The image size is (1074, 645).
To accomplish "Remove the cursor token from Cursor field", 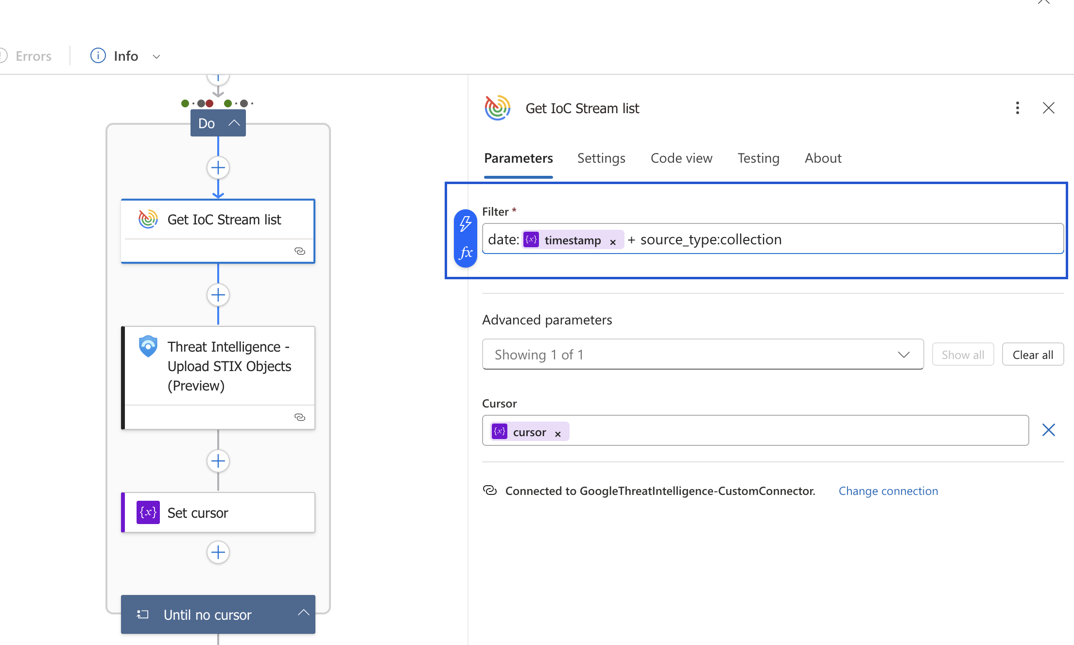I will pyautogui.click(x=558, y=434).
